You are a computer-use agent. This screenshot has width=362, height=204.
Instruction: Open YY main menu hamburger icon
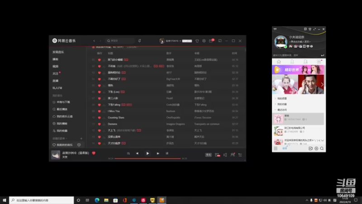[x=276, y=149]
